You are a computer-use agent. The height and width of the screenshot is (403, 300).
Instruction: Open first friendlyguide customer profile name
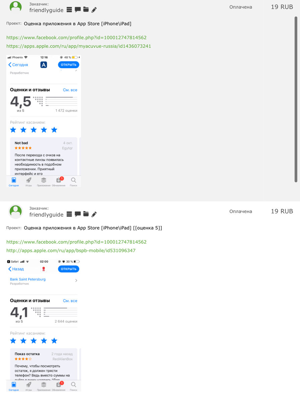[x=46, y=10]
